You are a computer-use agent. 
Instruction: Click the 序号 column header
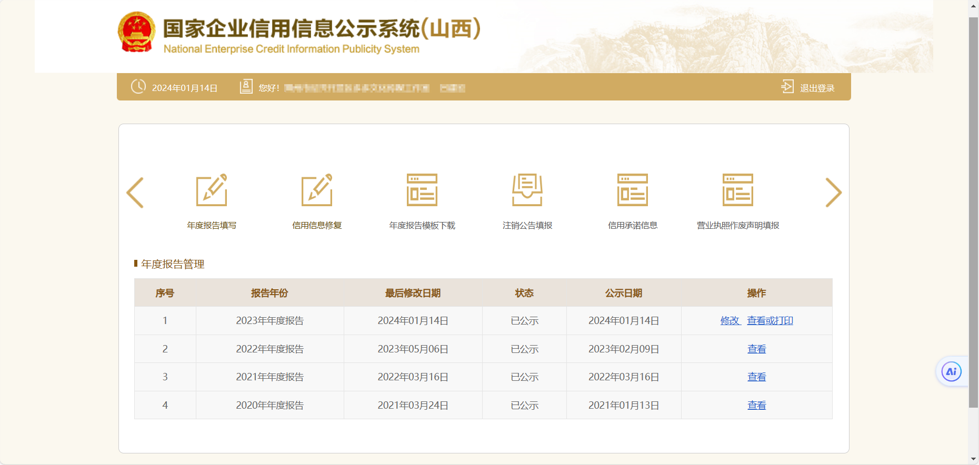tap(165, 293)
